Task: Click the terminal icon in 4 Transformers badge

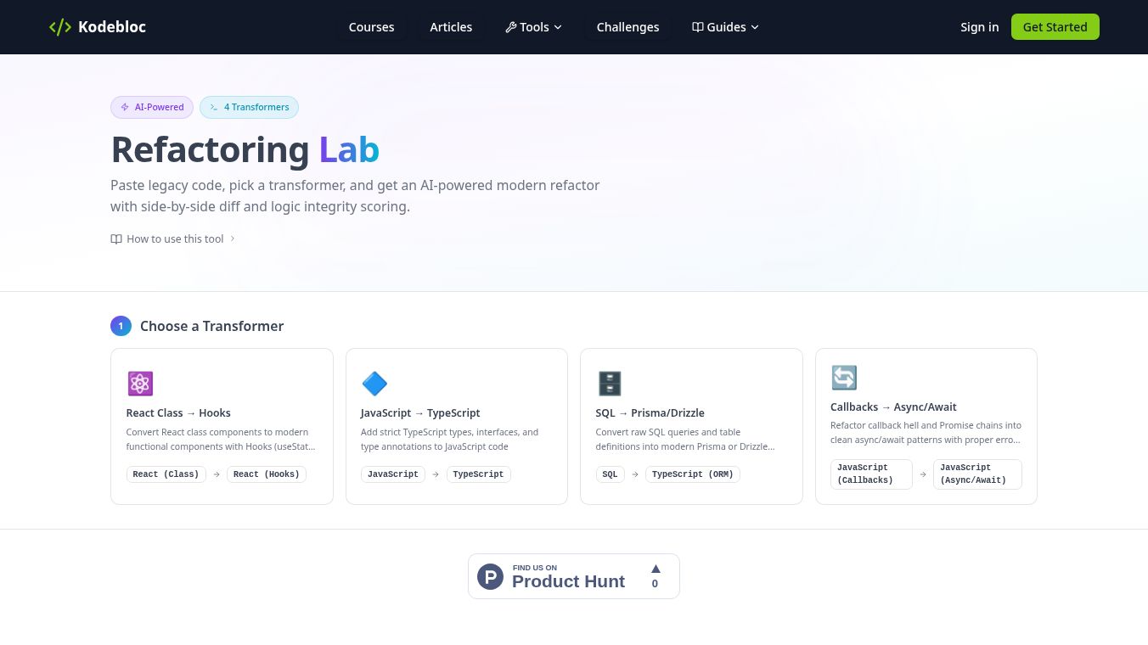Action: tap(214, 107)
